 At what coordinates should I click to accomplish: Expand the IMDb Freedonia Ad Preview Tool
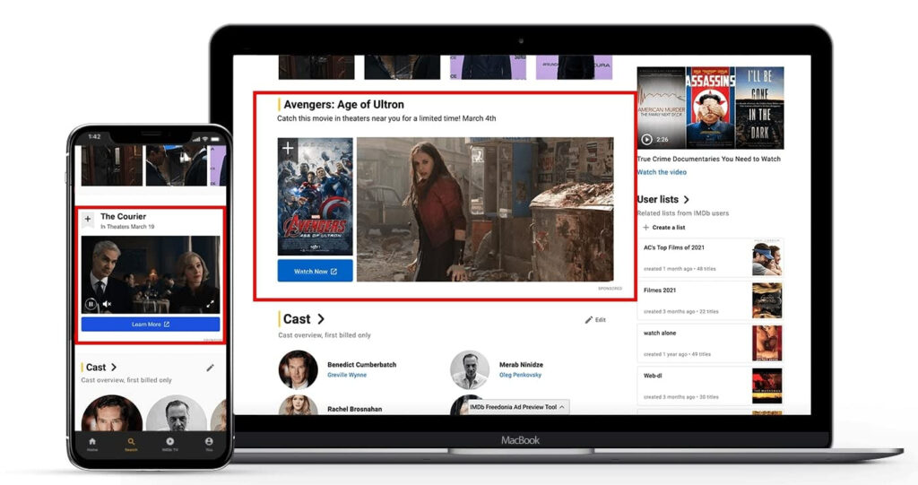[x=517, y=406]
